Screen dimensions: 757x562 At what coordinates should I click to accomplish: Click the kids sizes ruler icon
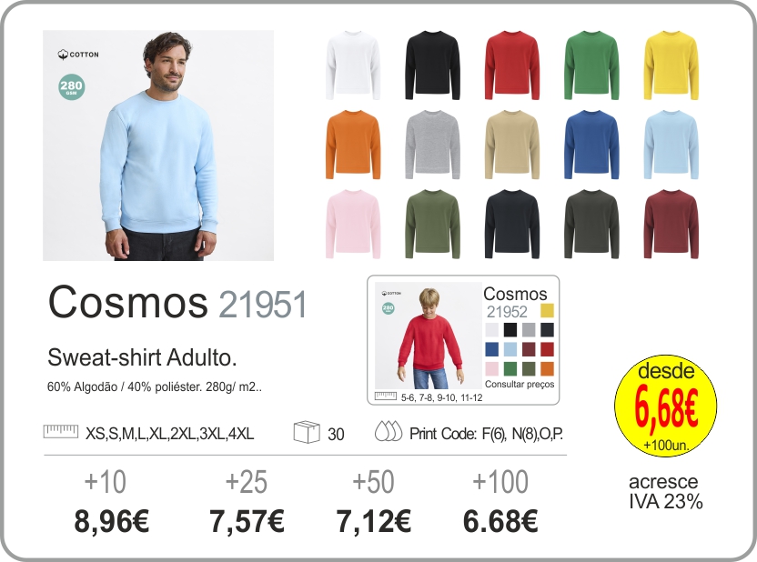(x=385, y=396)
